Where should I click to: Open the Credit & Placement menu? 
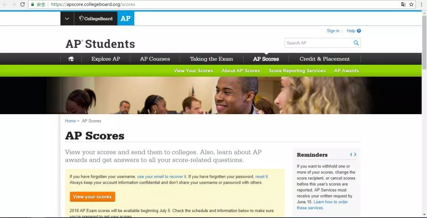pos(325,59)
